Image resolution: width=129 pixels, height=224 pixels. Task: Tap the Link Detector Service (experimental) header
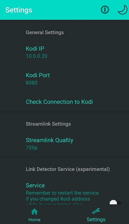[x=68, y=169]
